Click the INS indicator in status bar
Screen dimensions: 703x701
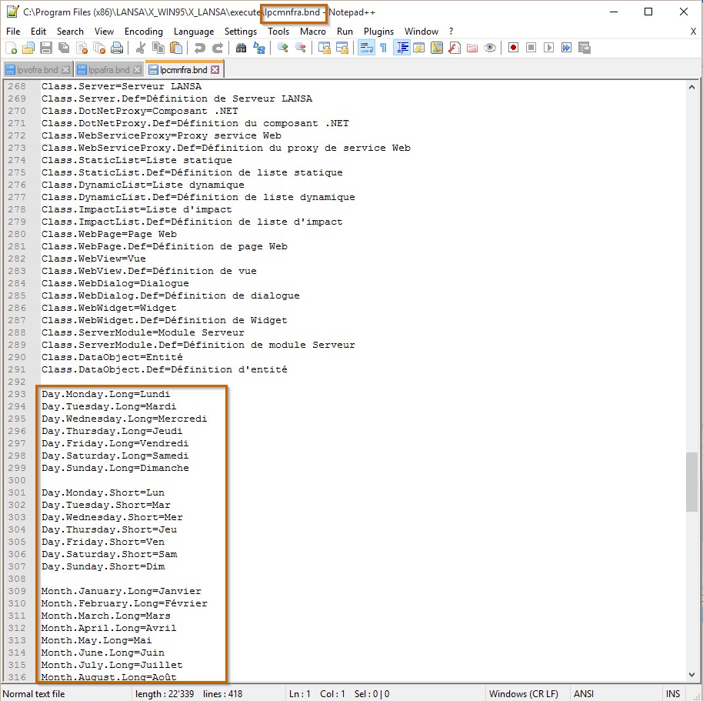[673, 693]
